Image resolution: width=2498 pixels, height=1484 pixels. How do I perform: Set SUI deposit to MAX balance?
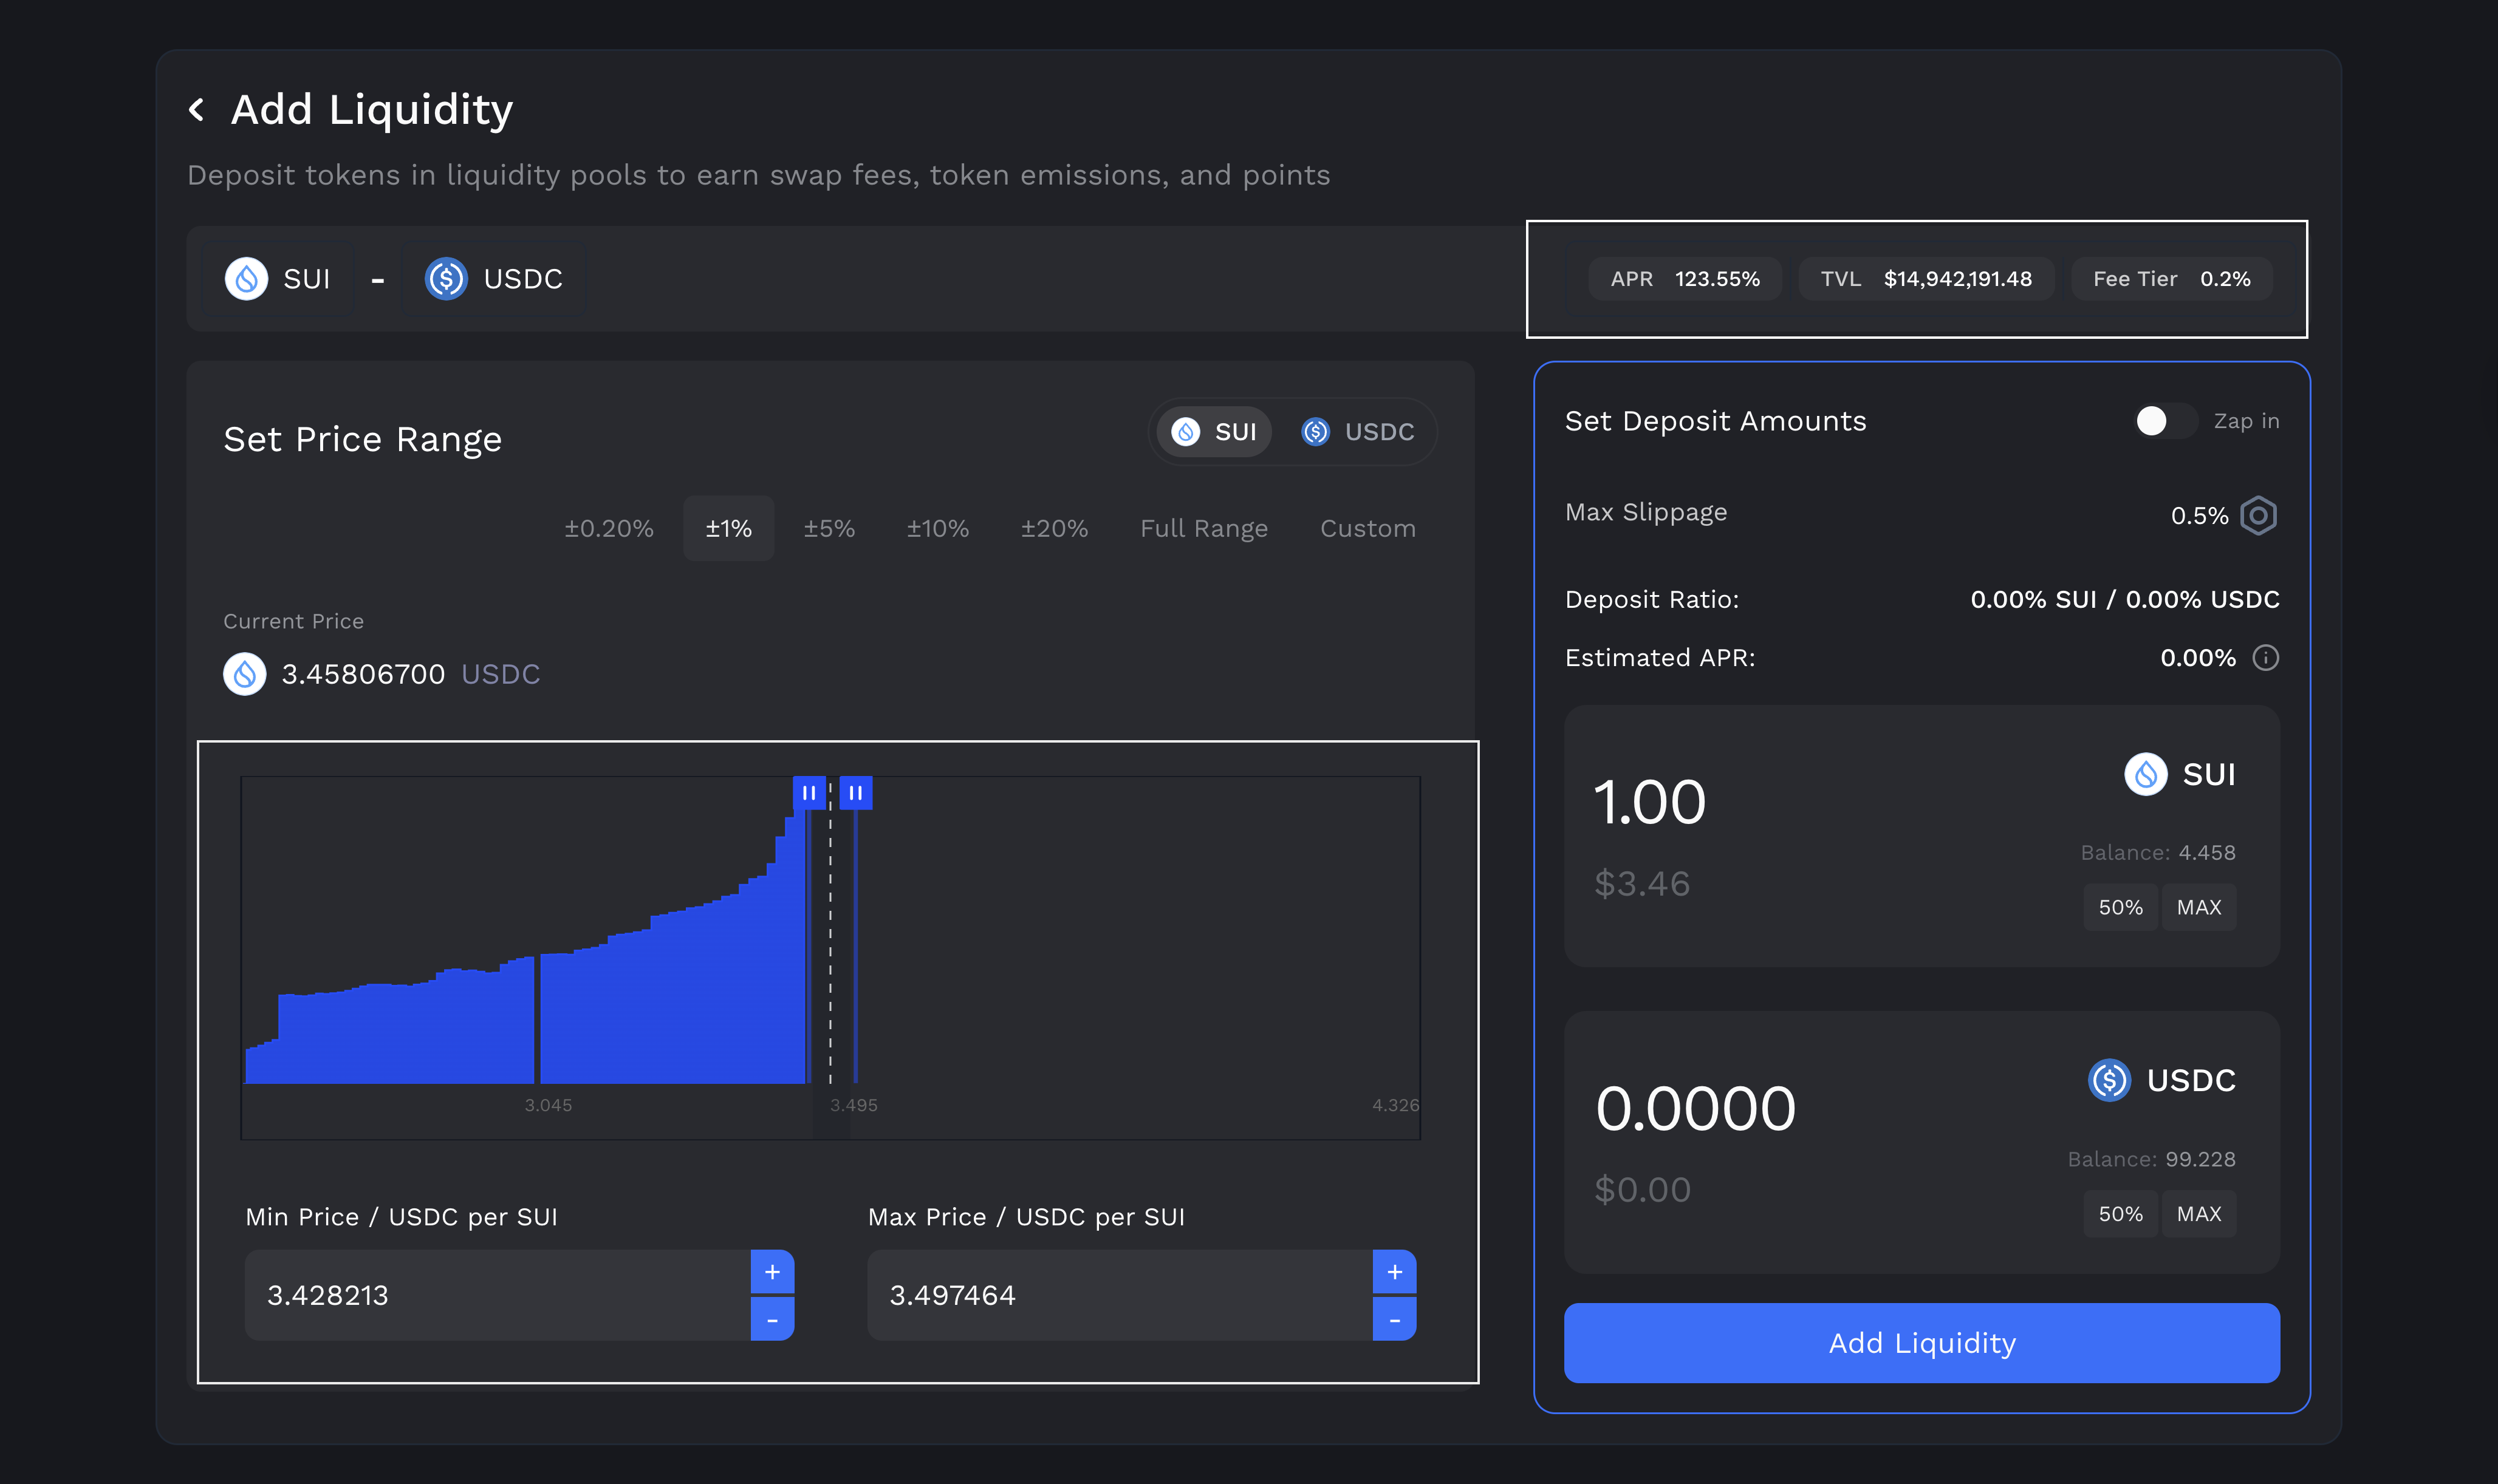[2199, 907]
